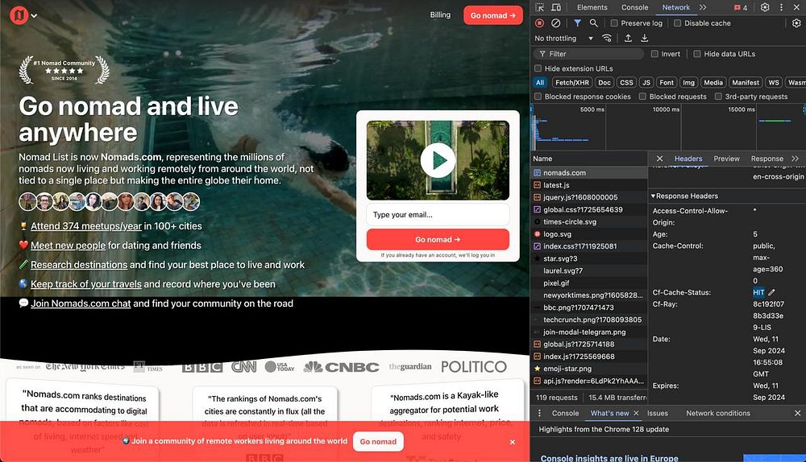
Task: Check Blocked response cookies
Action: click(x=538, y=97)
